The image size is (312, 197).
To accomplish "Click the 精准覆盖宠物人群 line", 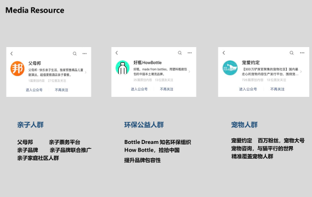I will pos(252,157).
